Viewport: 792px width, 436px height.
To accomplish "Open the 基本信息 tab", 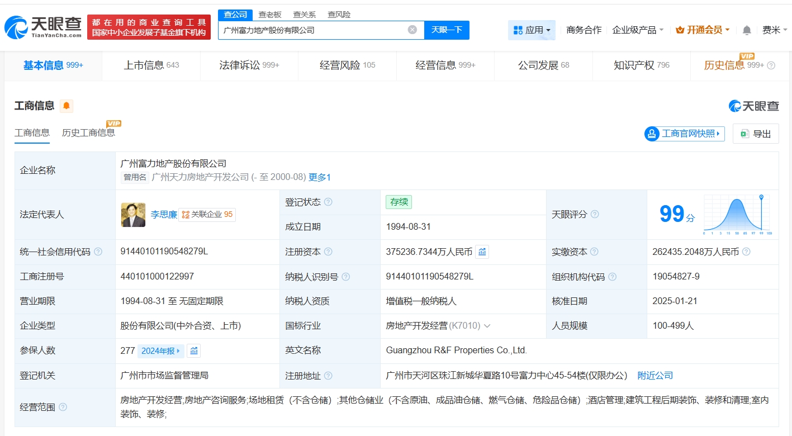I will (53, 65).
